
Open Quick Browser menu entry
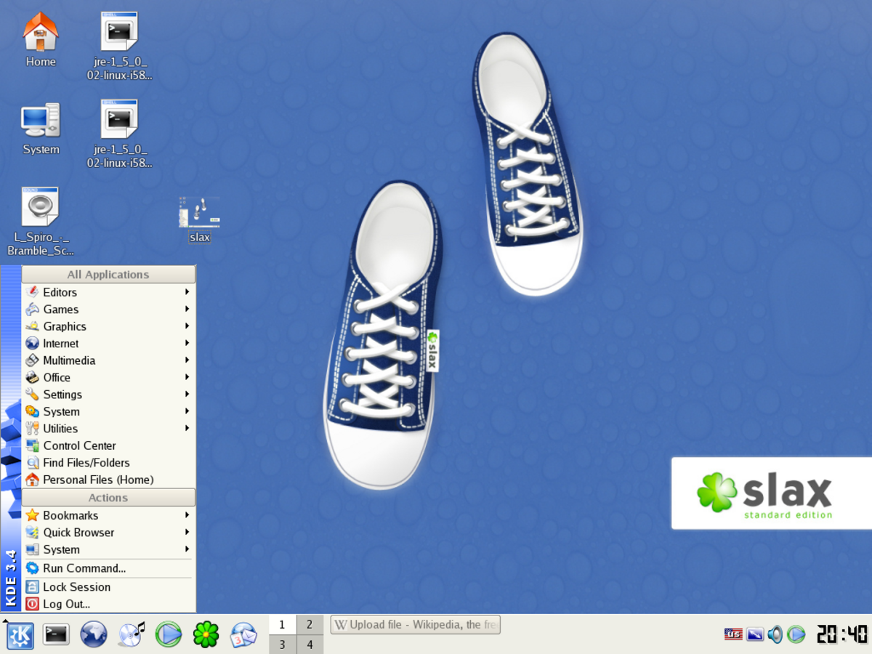coord(108,533)
